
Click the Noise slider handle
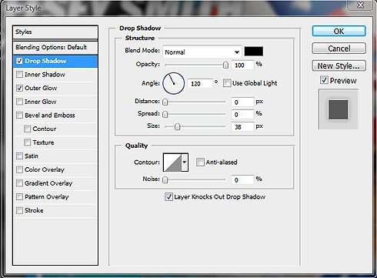coord(165,179)
